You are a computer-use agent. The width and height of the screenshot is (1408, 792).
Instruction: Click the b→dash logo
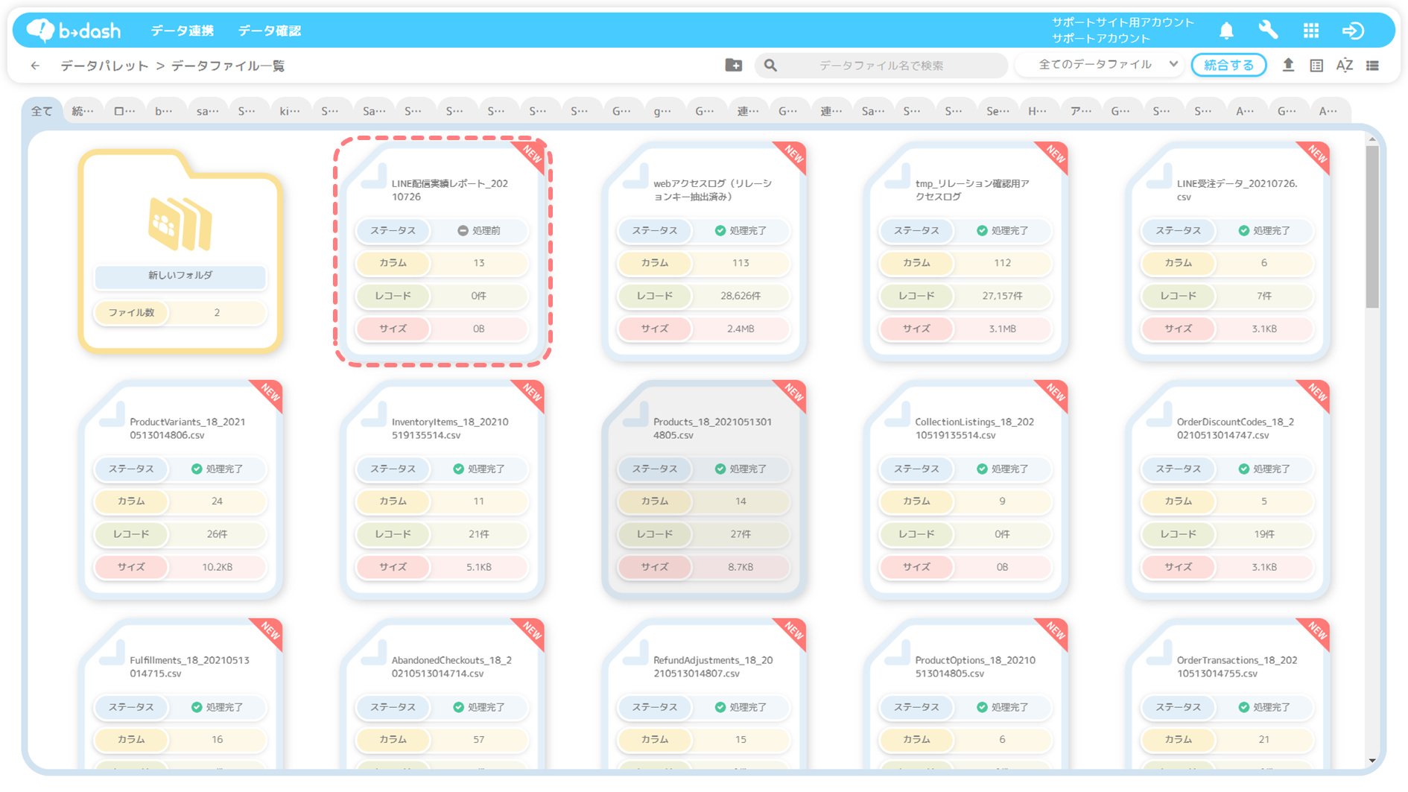point(73,31)
